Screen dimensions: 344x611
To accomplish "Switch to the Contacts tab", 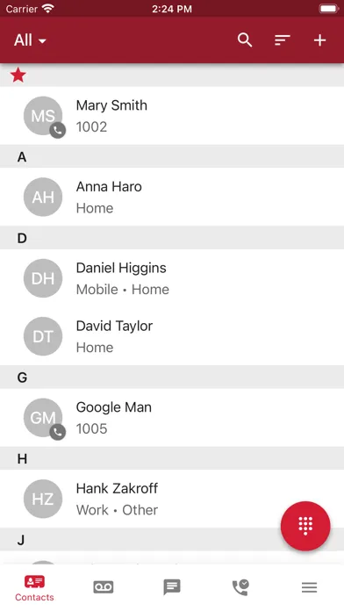I will coord(34,588).
